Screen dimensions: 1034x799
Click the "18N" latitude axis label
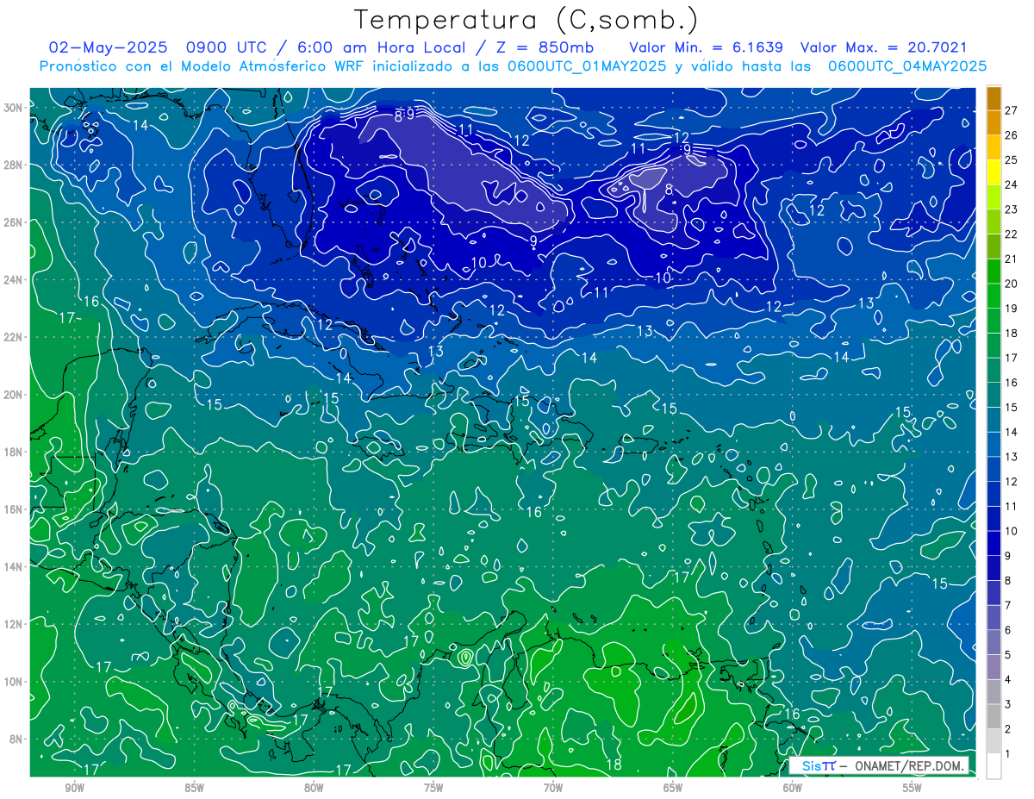pyautogui.click(x=15, y=452)
